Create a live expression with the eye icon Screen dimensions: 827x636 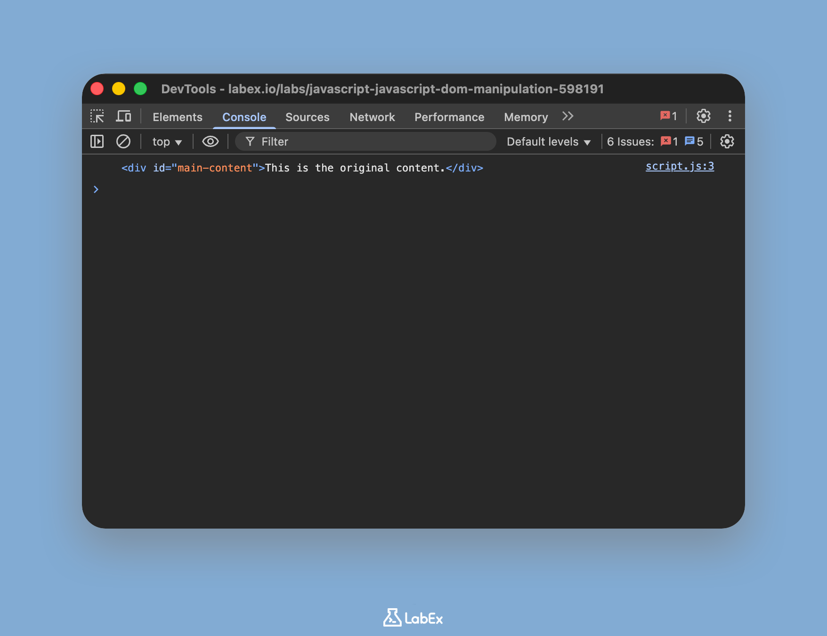coord(211,141)
